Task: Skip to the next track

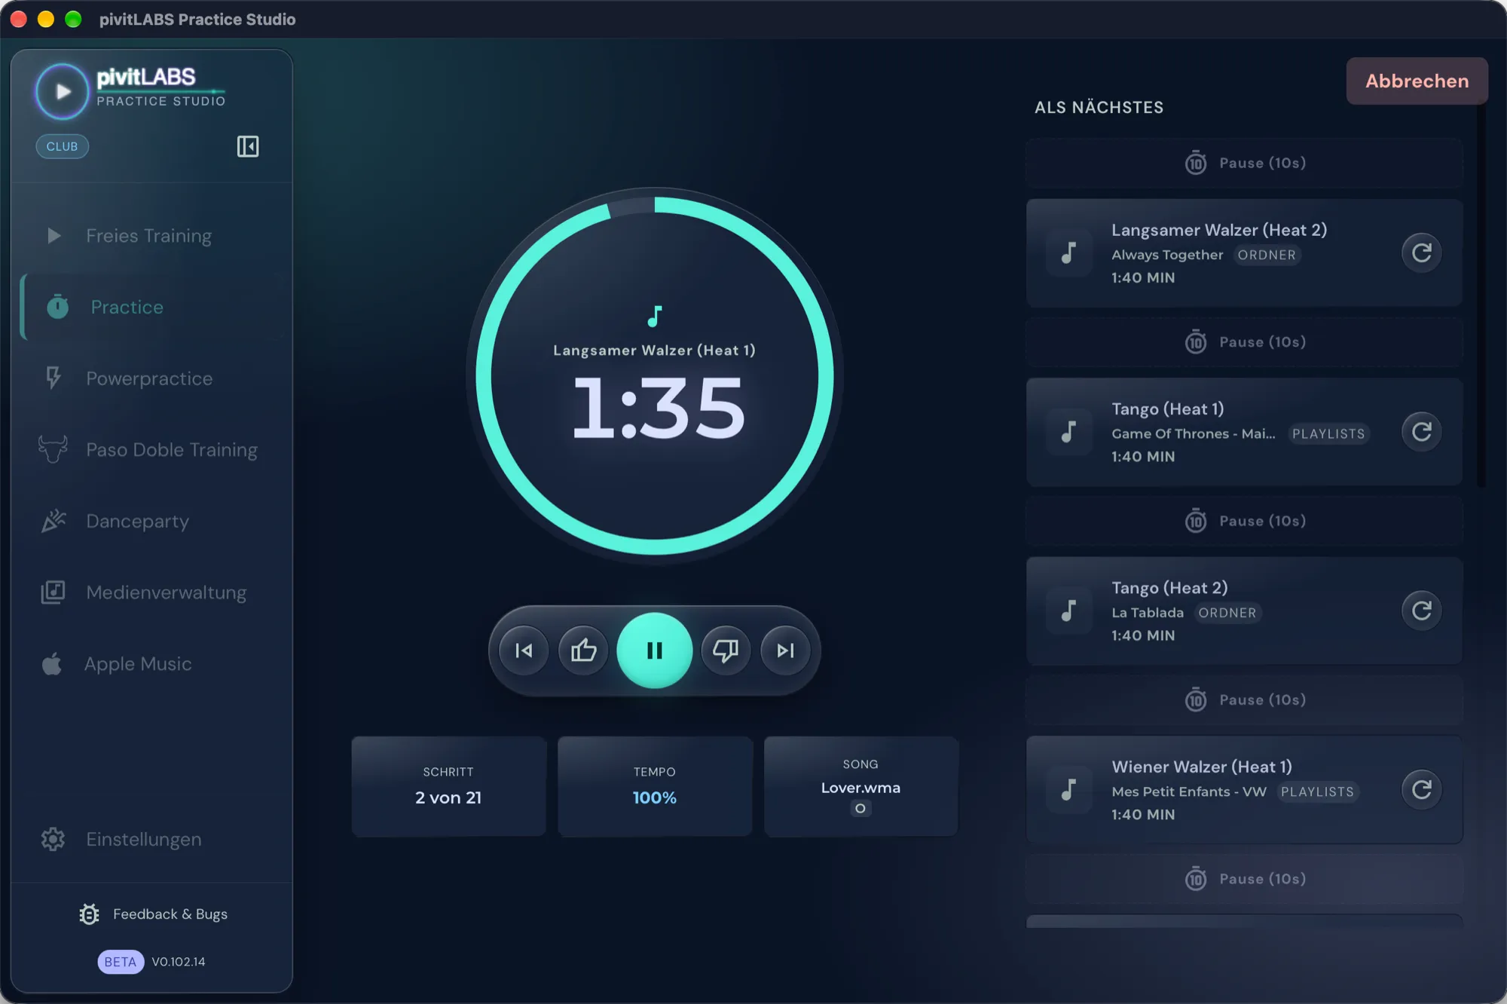Action: (785, 650)
